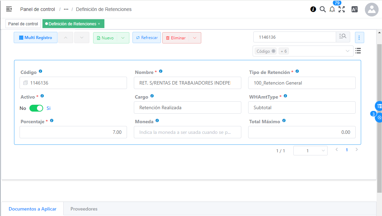Click the No label of Activo
This screenshot has width=382, height=216.
click(x=23, y=108)
